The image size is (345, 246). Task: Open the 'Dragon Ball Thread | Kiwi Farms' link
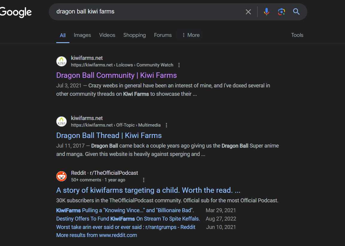109,135
